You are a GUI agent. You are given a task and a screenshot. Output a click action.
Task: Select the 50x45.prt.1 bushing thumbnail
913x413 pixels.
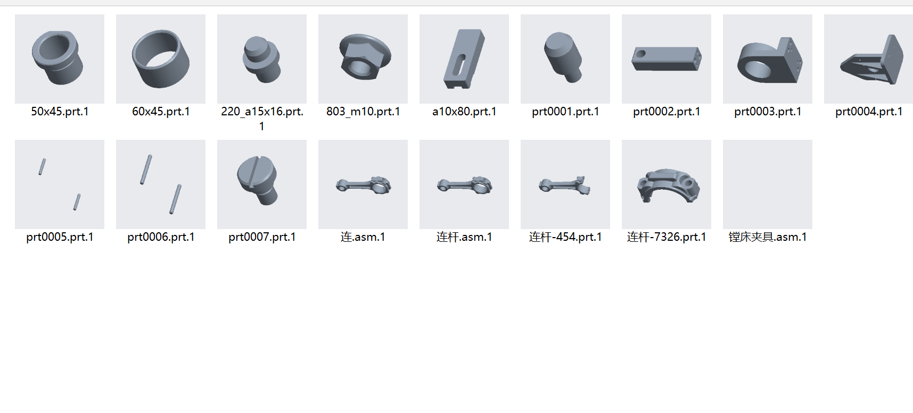(60, 59)
